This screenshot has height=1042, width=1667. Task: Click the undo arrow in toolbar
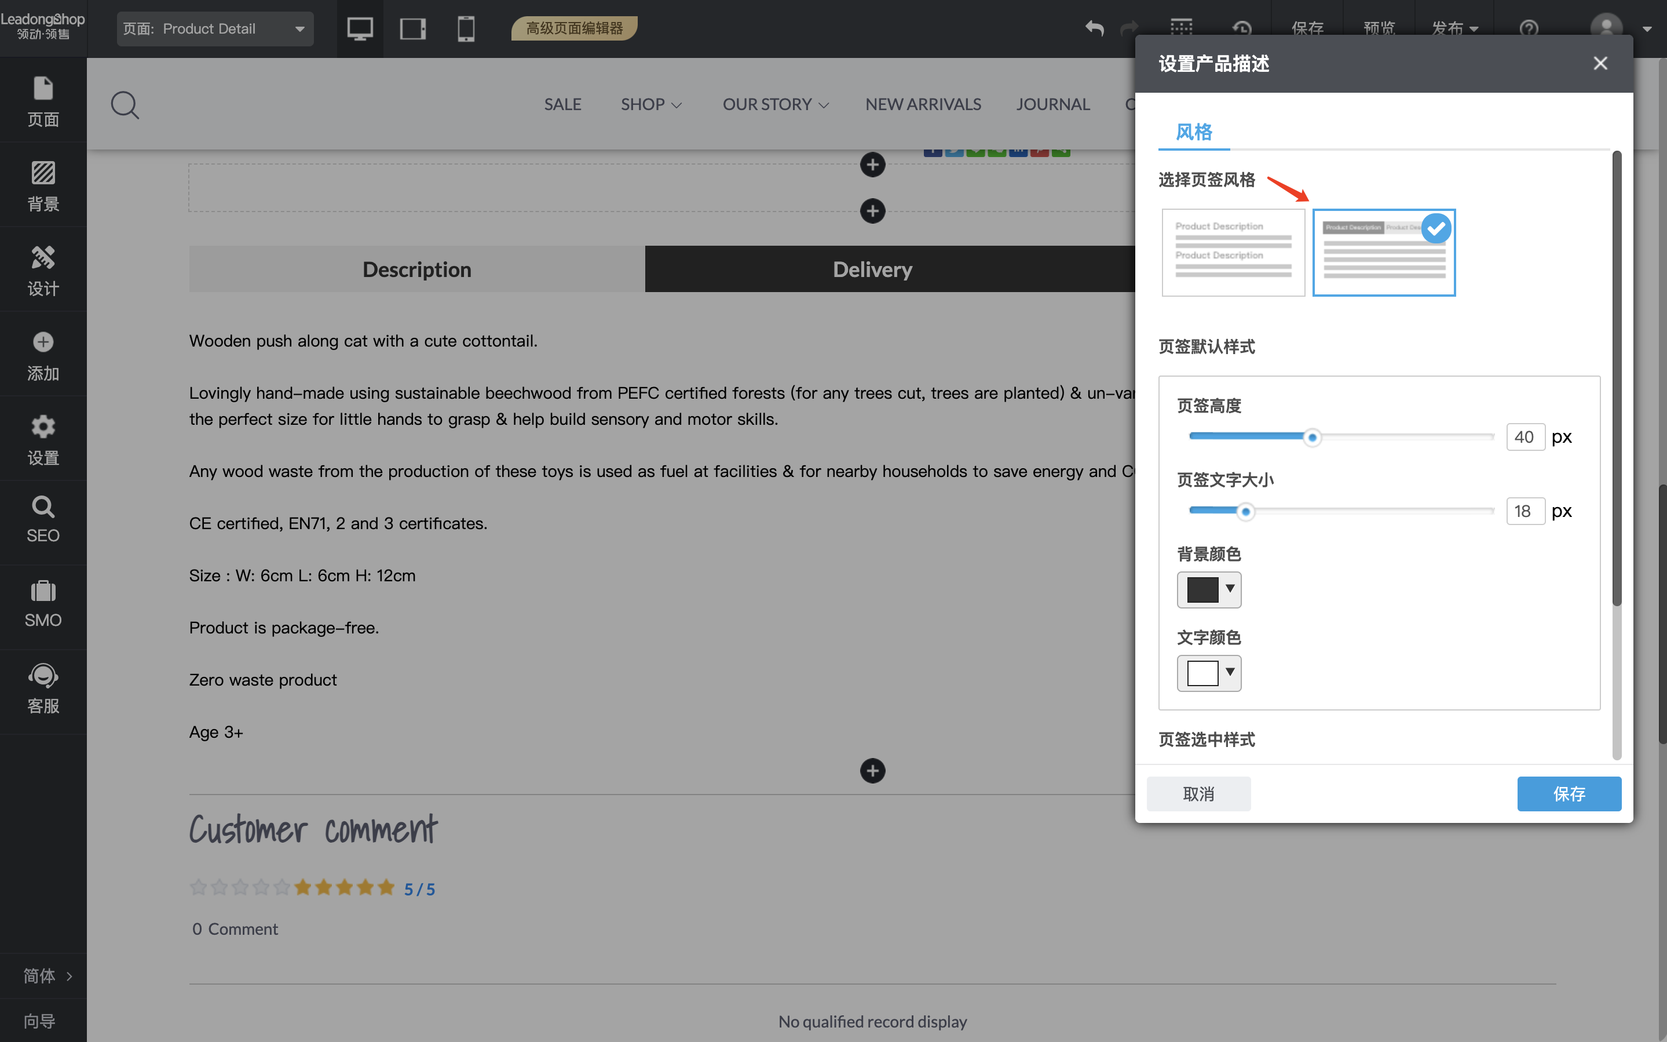[x=1094, y=28]
